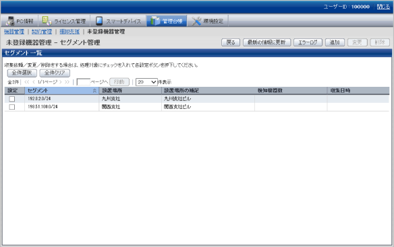The height and width of the screenshot is (247, 394).
Task: Check the box for 198.51.100.0/24 segment
Action: pos(12,107)
